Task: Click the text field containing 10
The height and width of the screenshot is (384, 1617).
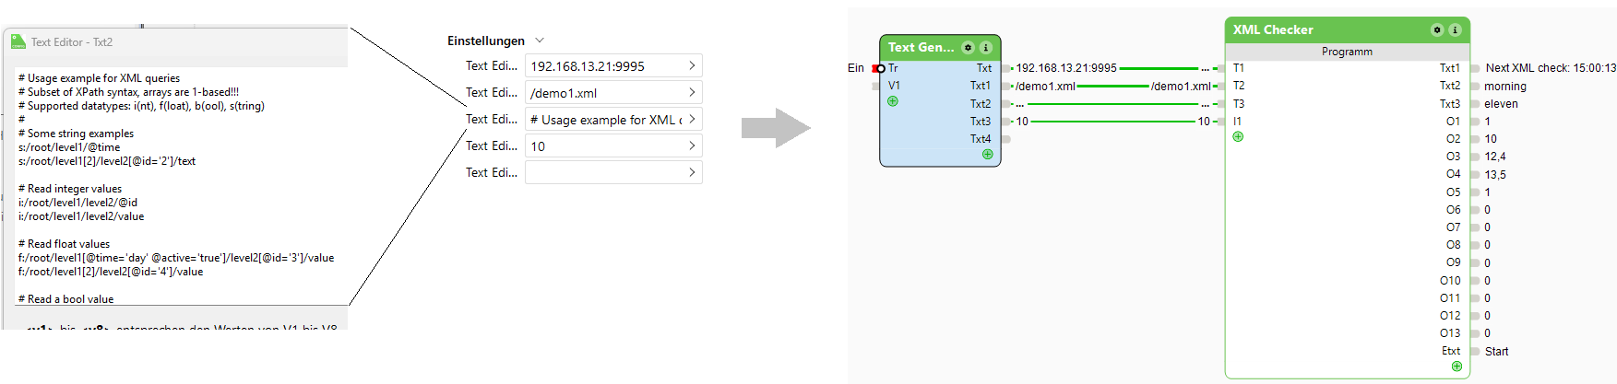Action: point(604,146)
